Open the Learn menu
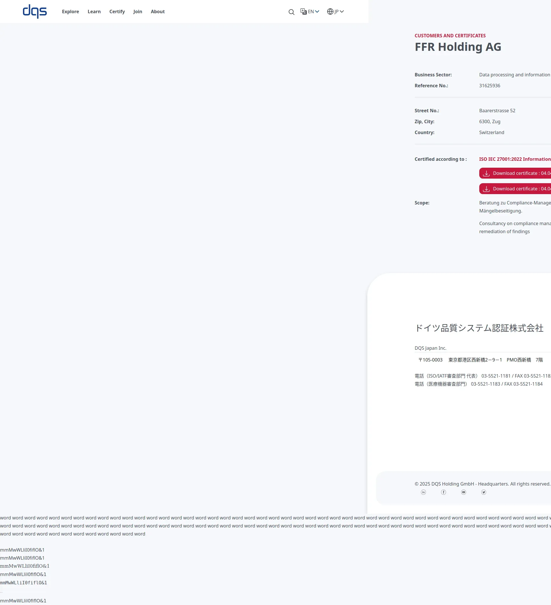This screenshot has height=605, width=551. point(94,11)
